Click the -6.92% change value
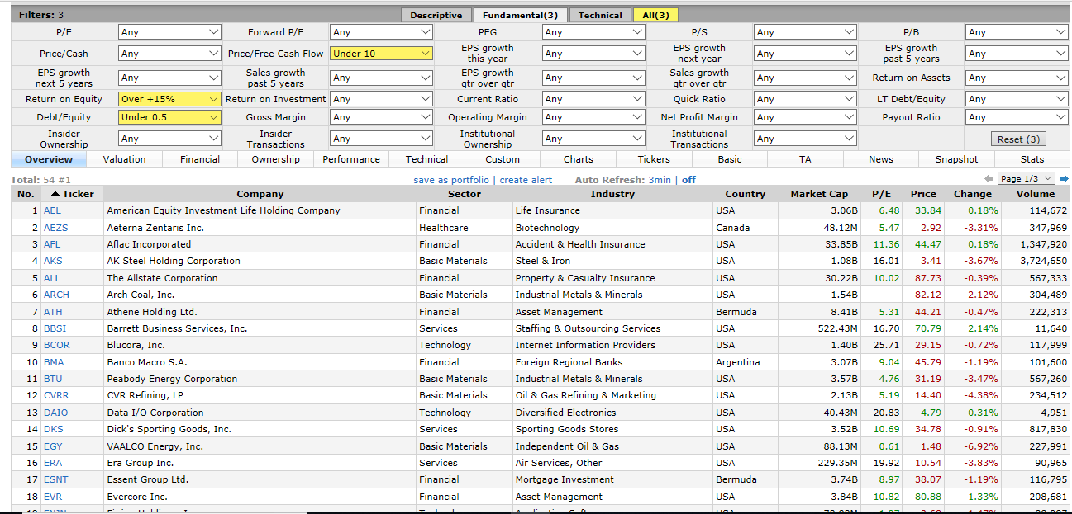 pyautogui.click(x=982, y=446)
